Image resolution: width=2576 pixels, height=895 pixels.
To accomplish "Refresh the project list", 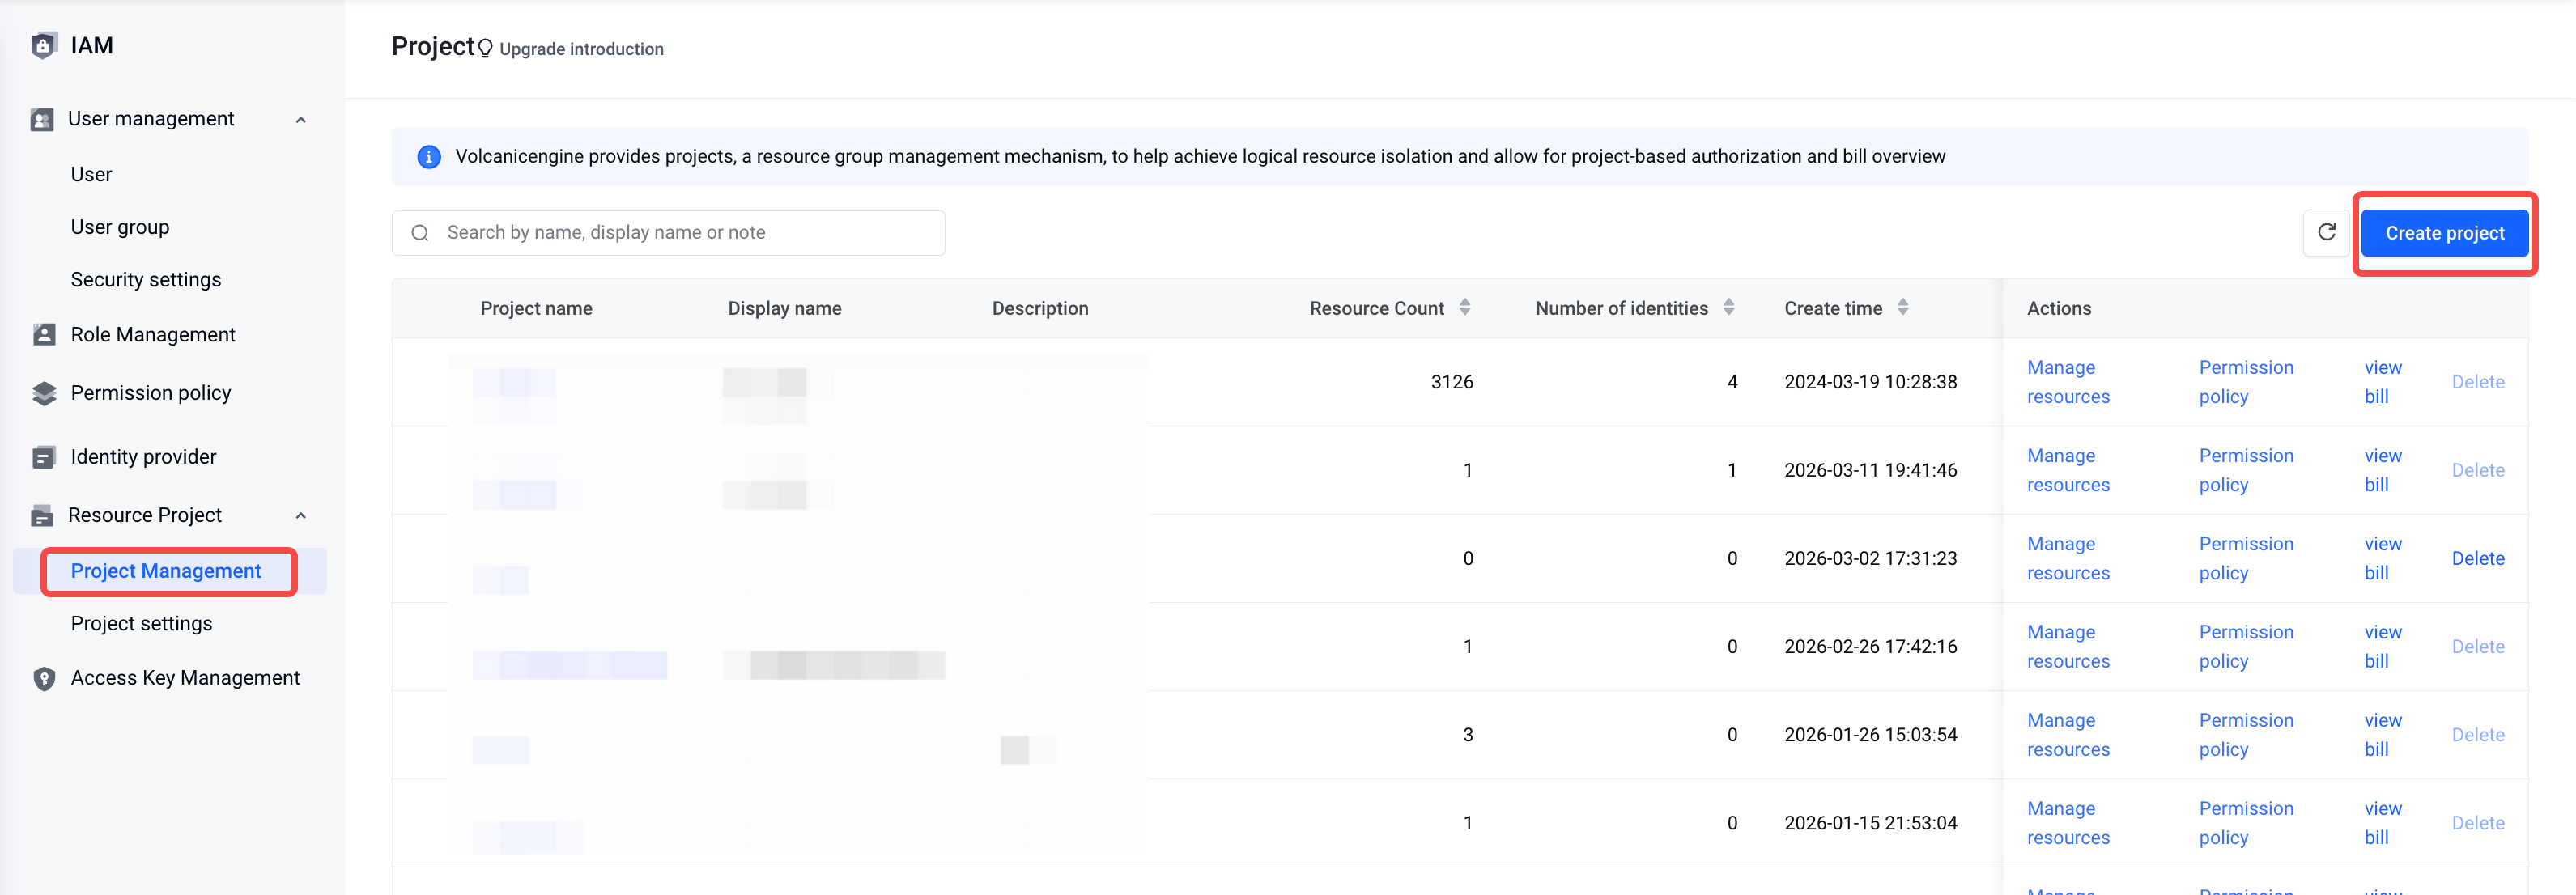I will pyautogui.click(x=2326, y=232).
